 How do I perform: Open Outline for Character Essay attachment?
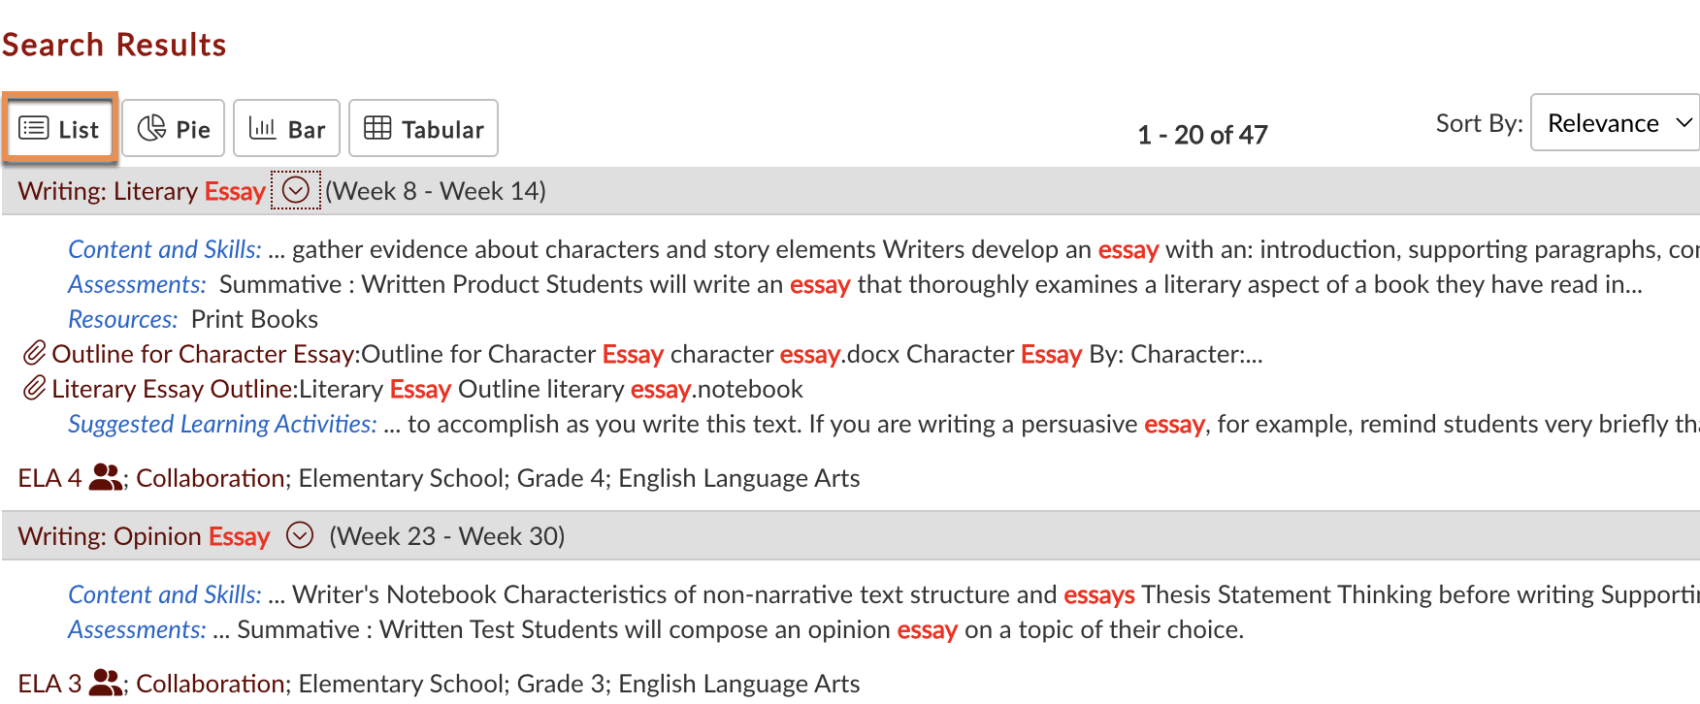[x=205, y=354]
